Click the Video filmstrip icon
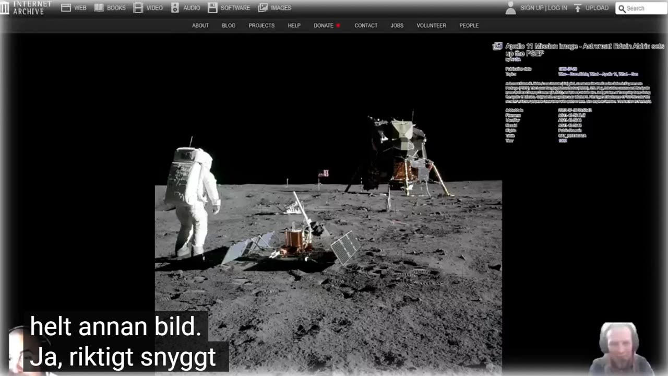 (x=138, y=8)
